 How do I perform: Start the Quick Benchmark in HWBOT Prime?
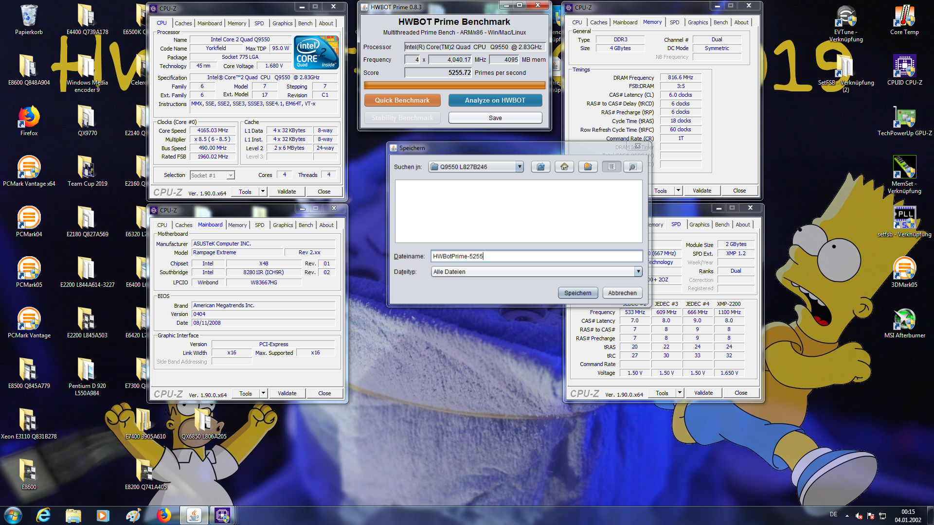coord(402,100)
